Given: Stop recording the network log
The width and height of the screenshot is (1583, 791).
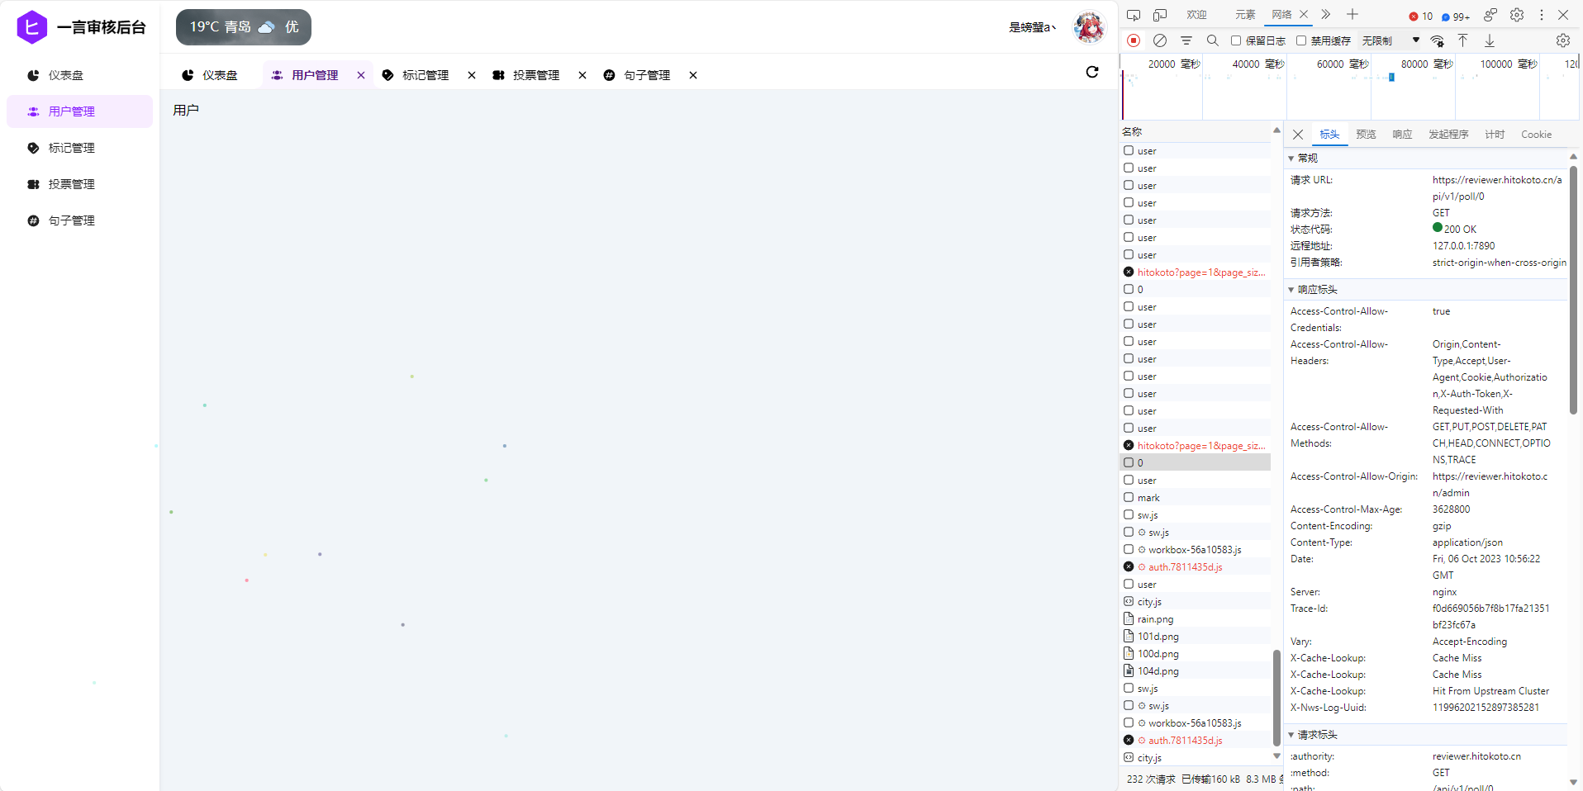Looking at the screenshot, I should coord(1133,40).
